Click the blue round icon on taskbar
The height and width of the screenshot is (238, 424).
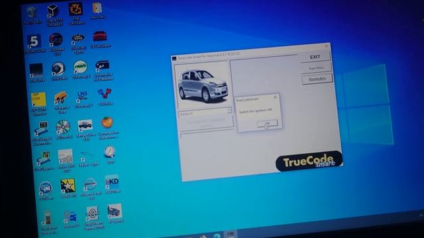(217, 235)
